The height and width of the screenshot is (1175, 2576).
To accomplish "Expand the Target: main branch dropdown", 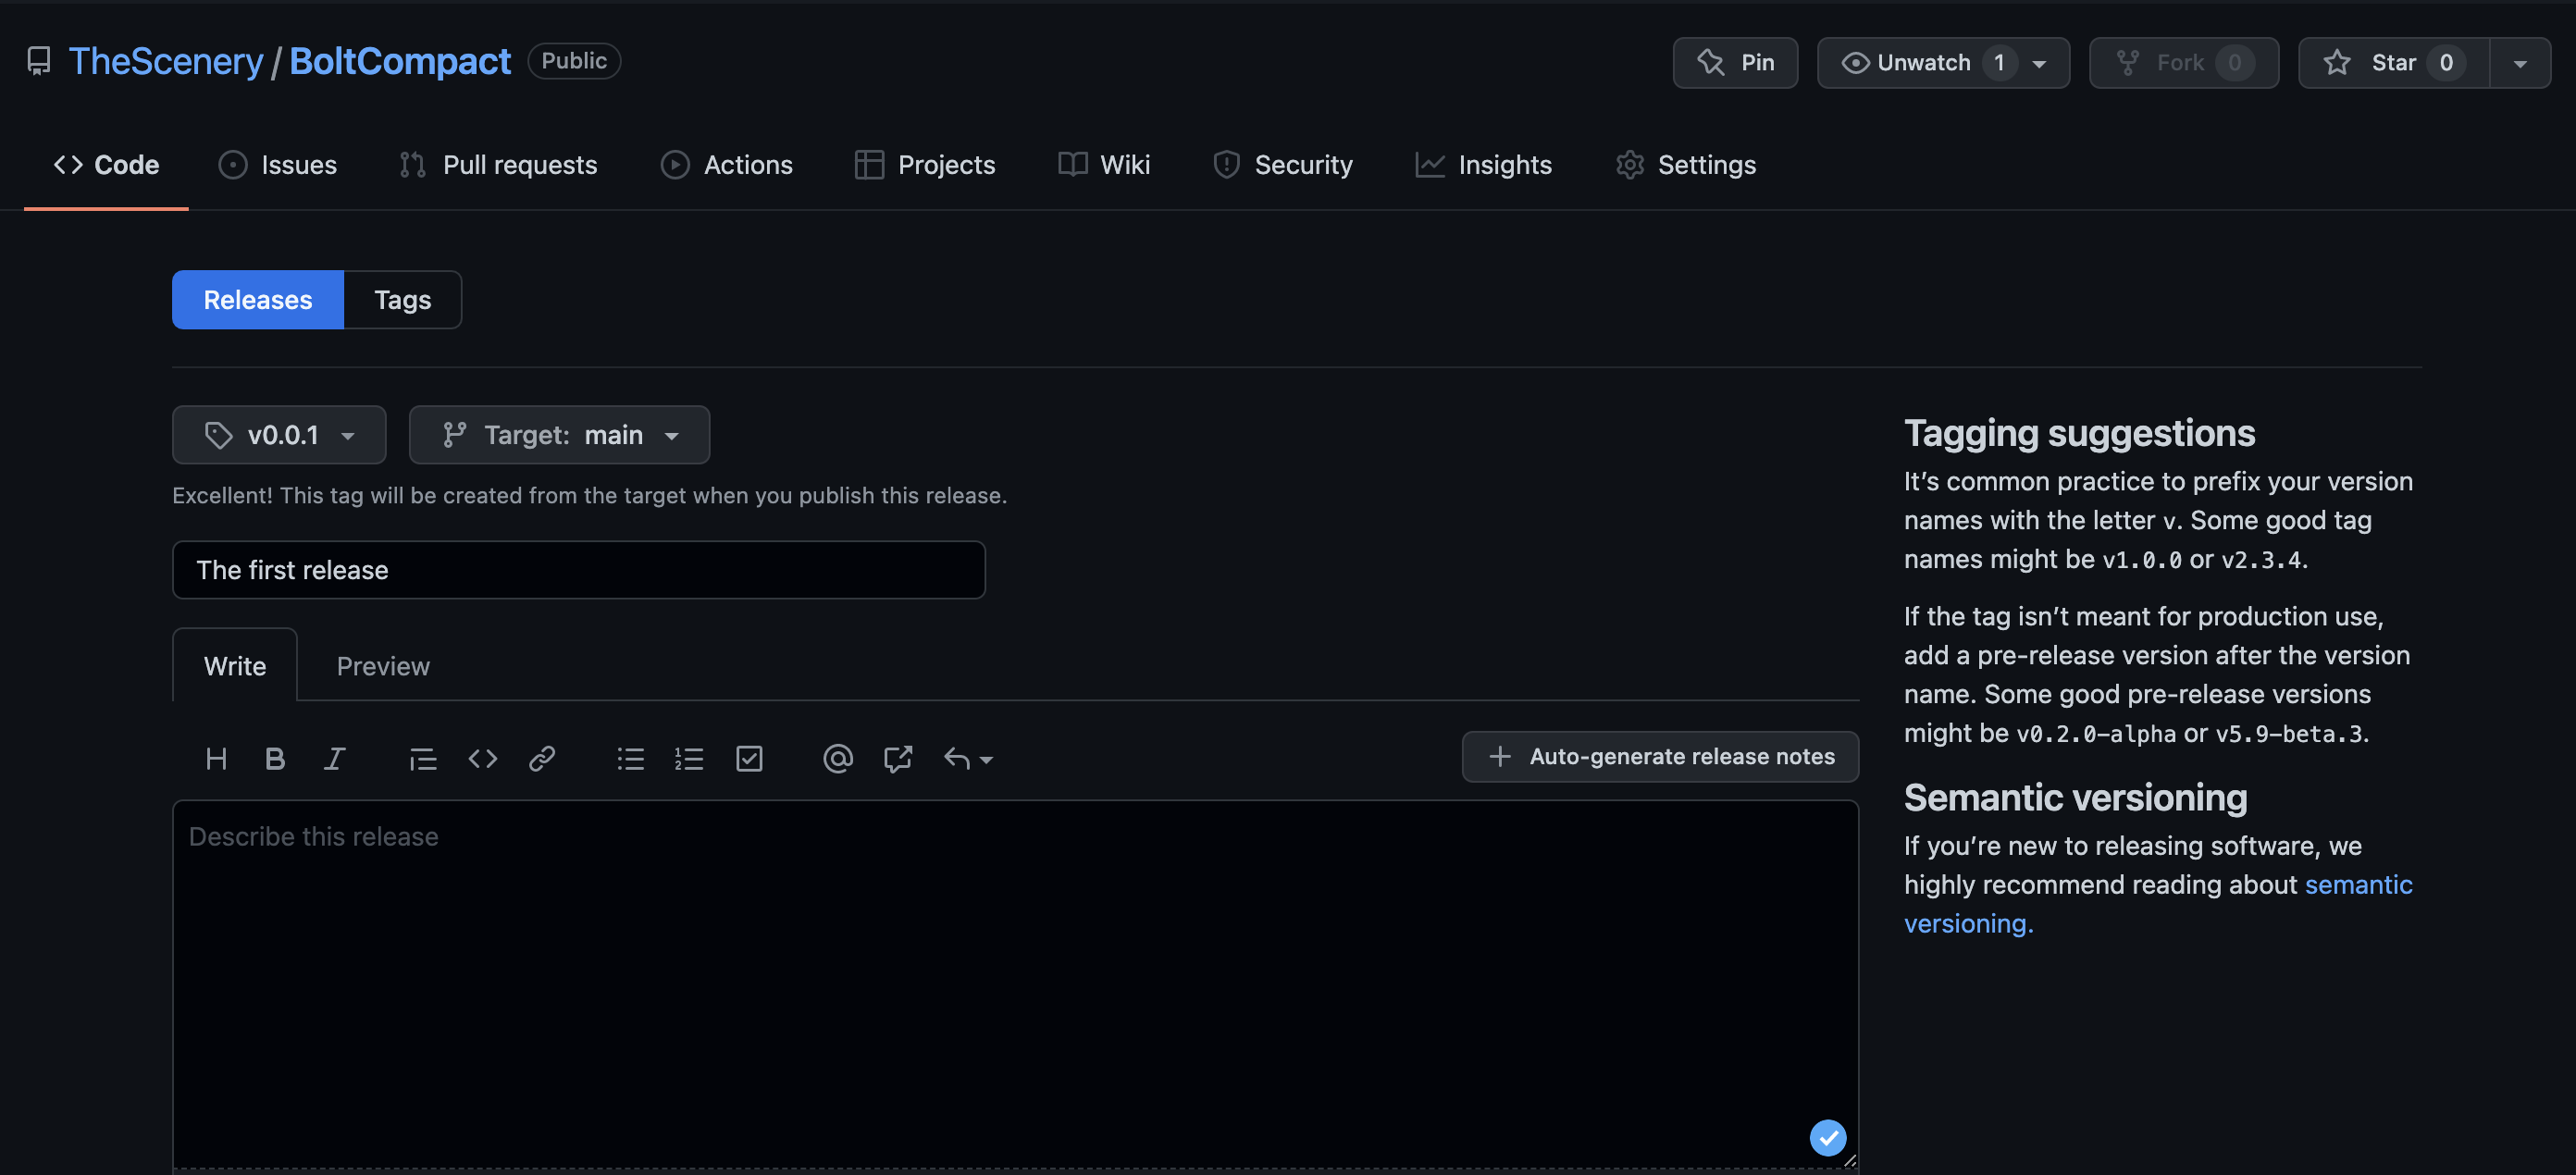I will coord(559,435).
